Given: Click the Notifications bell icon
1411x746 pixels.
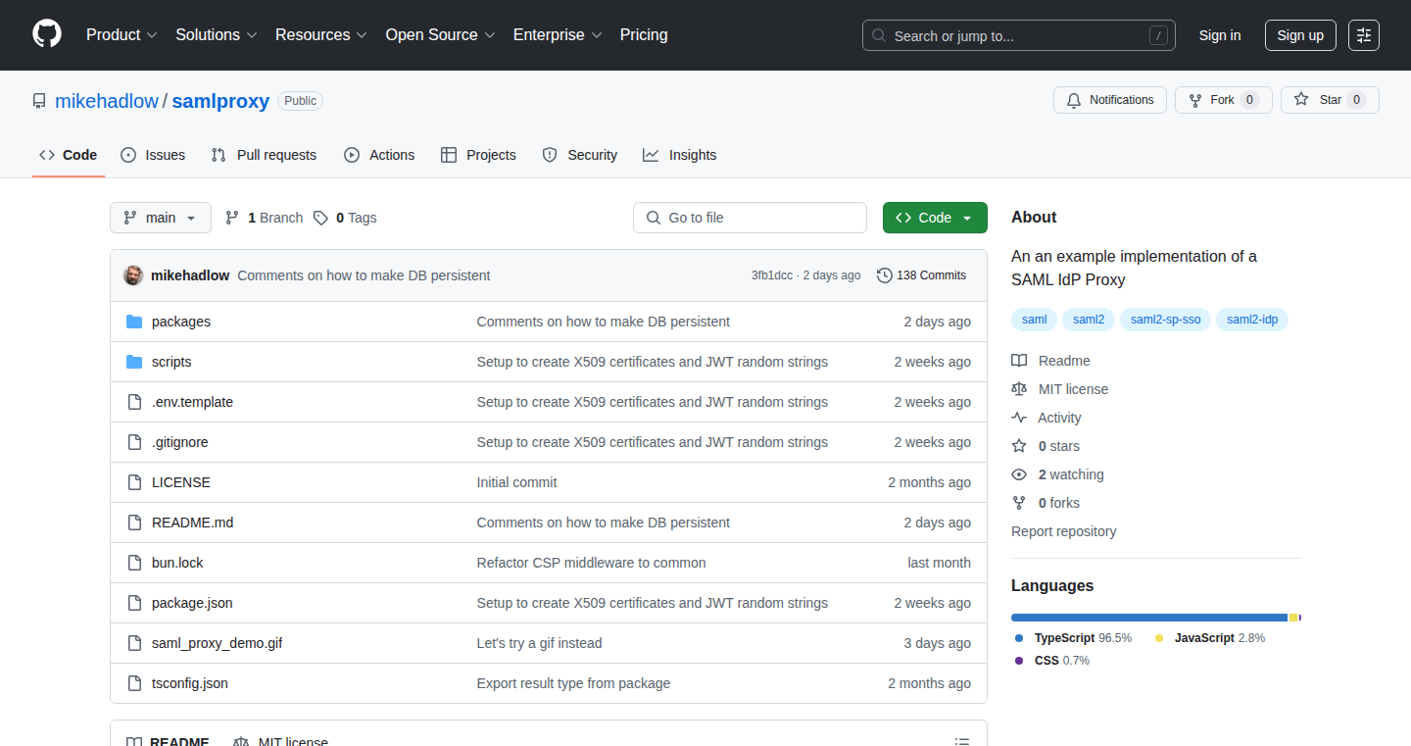Looking at the screenshot, I should coord(1074,100).
